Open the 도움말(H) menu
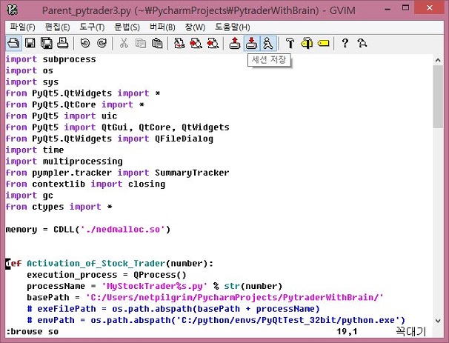This screenshot has height=343, width=449. [232, 27]
